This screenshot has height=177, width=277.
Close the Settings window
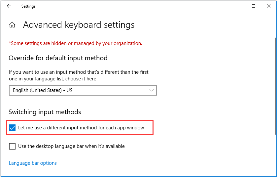269,6
